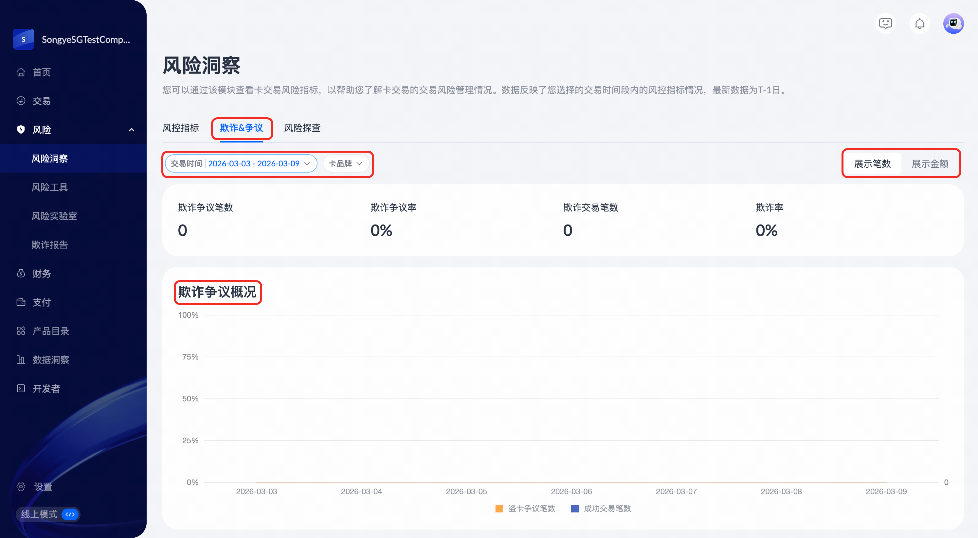The height and width of the screenshot is (538, 978).
Task: Go to 风险工具 in sidebar
Action: (49, 187)
